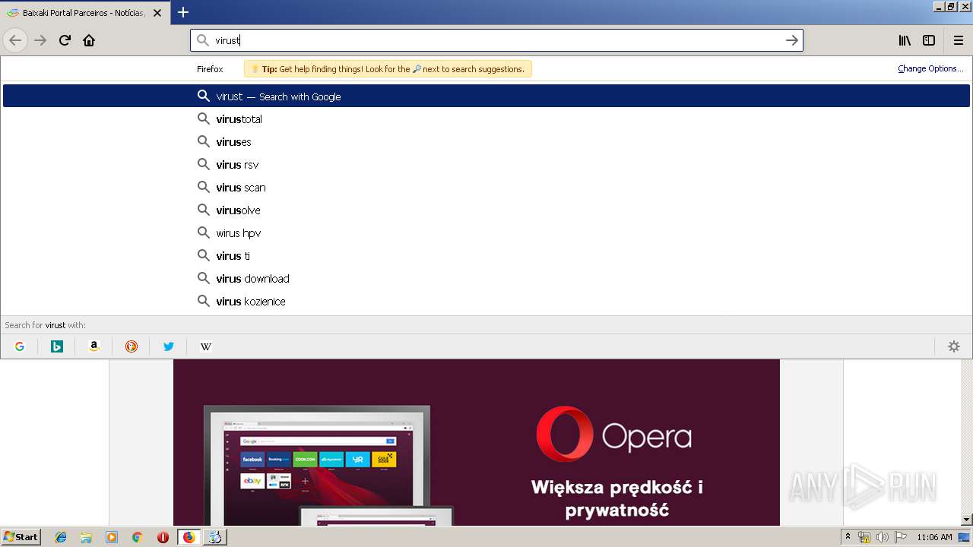Click inside the address bar containing virust

496,40
